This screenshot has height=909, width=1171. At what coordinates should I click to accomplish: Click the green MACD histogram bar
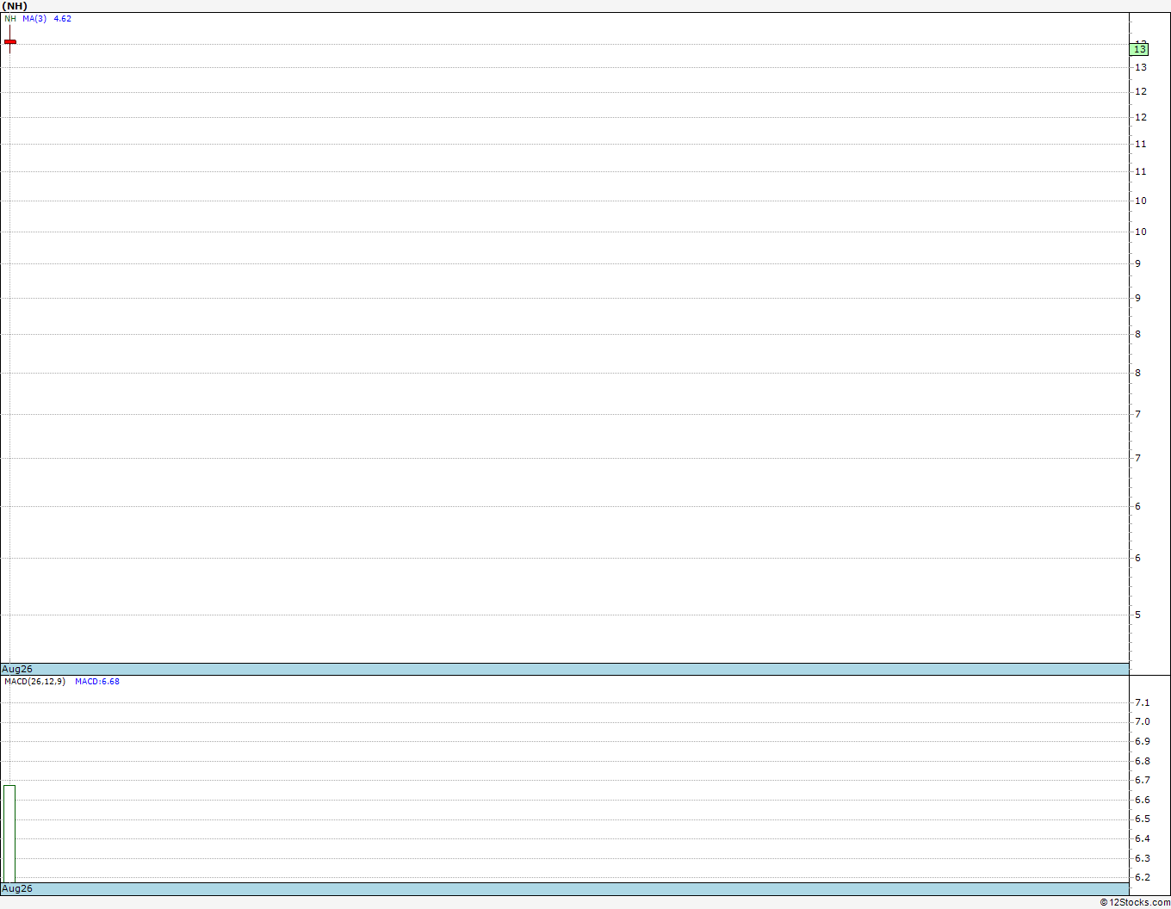[x=9, y=833]
